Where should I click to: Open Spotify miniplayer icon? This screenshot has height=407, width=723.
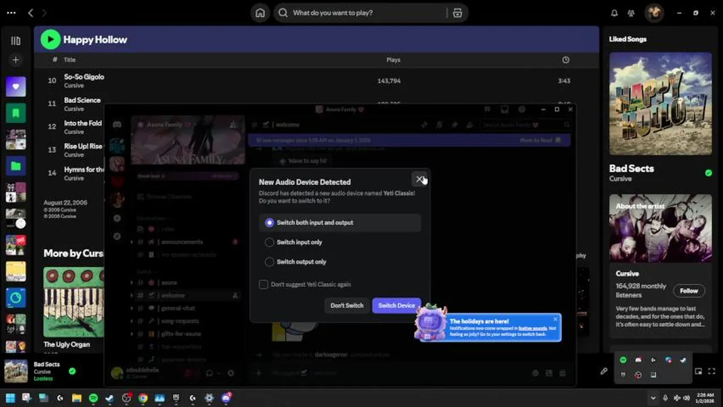pos(699,371)
